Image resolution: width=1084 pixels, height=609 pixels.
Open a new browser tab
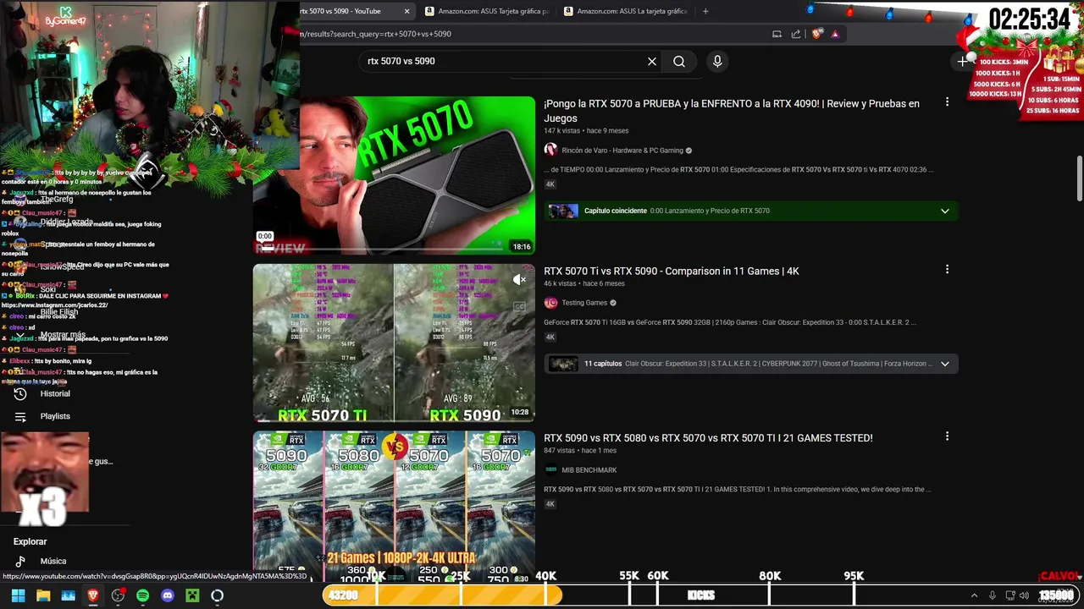click(x=705, y=11)
